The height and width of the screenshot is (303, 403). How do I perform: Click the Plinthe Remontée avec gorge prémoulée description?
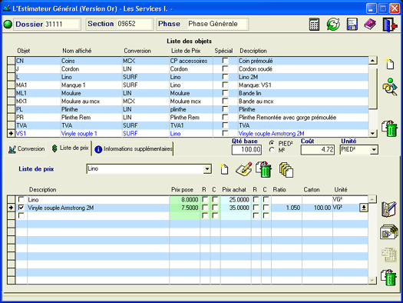coord(287,118)
